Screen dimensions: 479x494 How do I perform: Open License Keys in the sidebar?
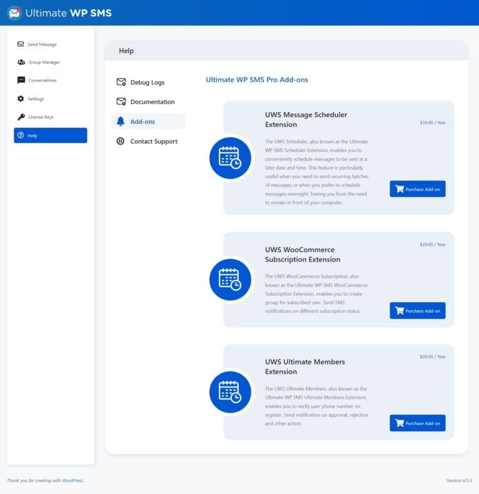click(x=51, y=117)
